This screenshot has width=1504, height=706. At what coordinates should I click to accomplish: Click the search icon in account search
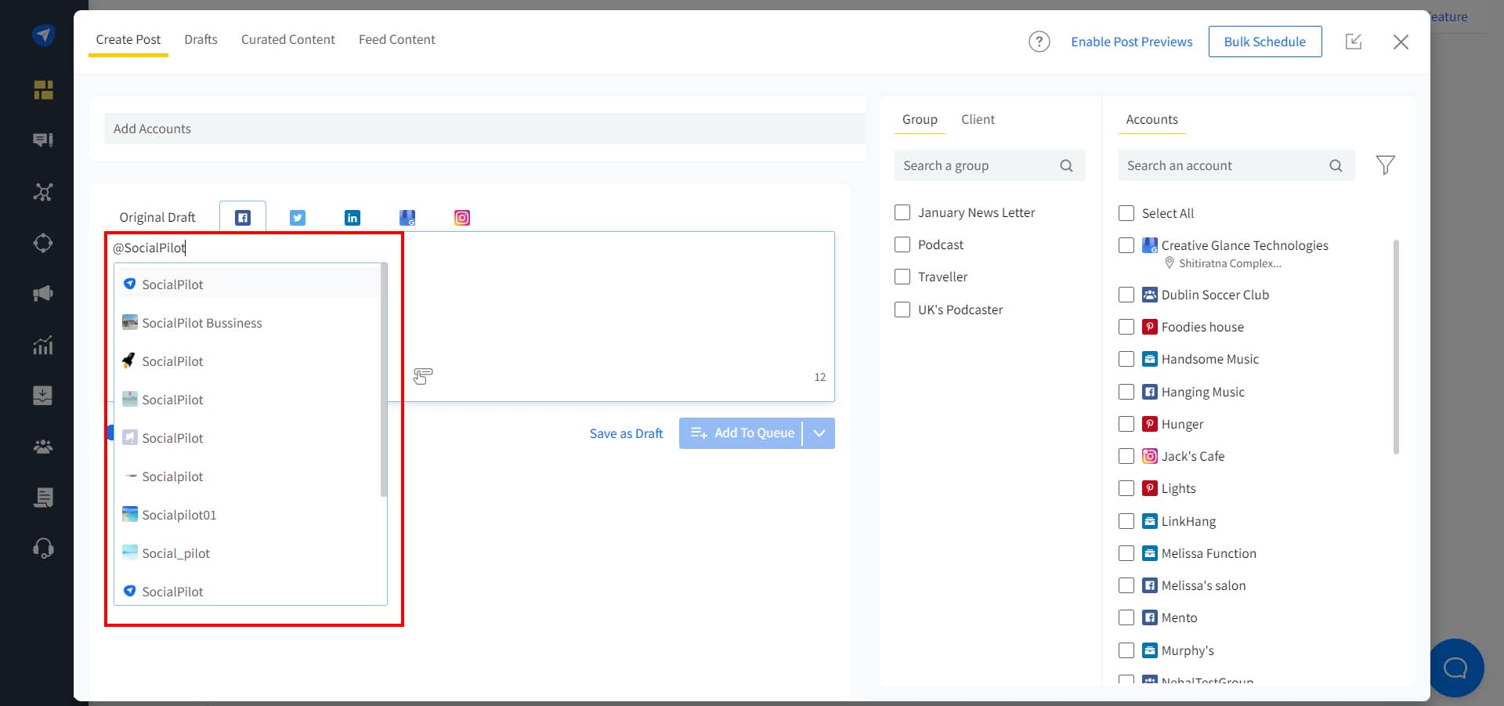tap(1336, 165)
